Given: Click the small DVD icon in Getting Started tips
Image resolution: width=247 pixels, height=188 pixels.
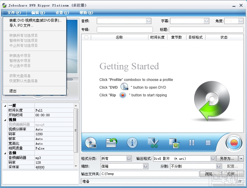Looking at the screenshot, I should [124, 87].
